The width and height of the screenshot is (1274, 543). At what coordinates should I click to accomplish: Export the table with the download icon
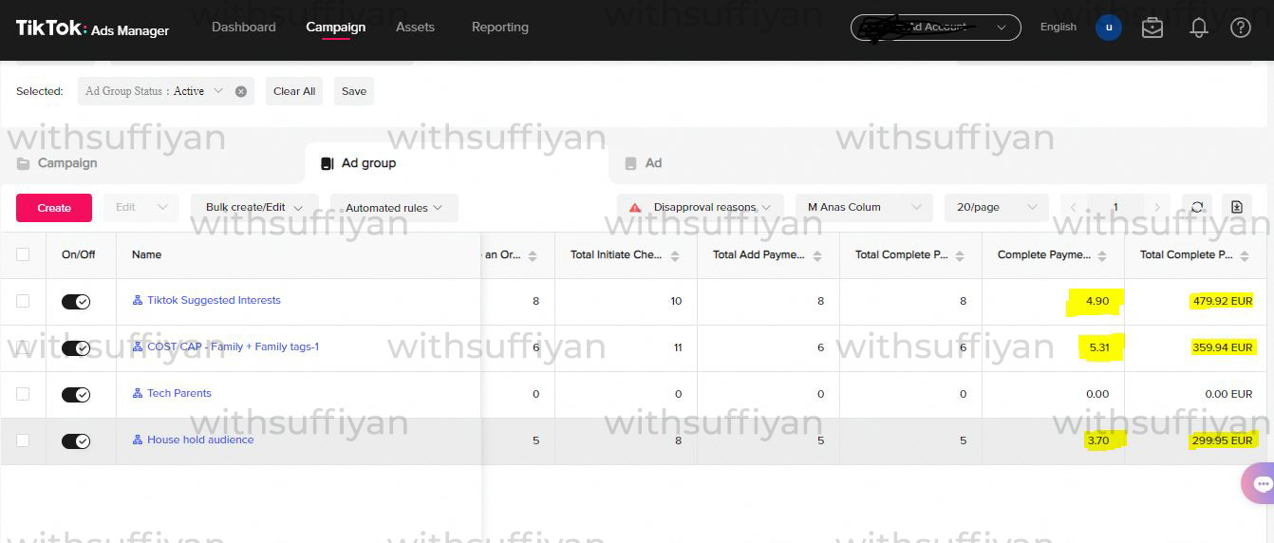(x=1237, y=207)
